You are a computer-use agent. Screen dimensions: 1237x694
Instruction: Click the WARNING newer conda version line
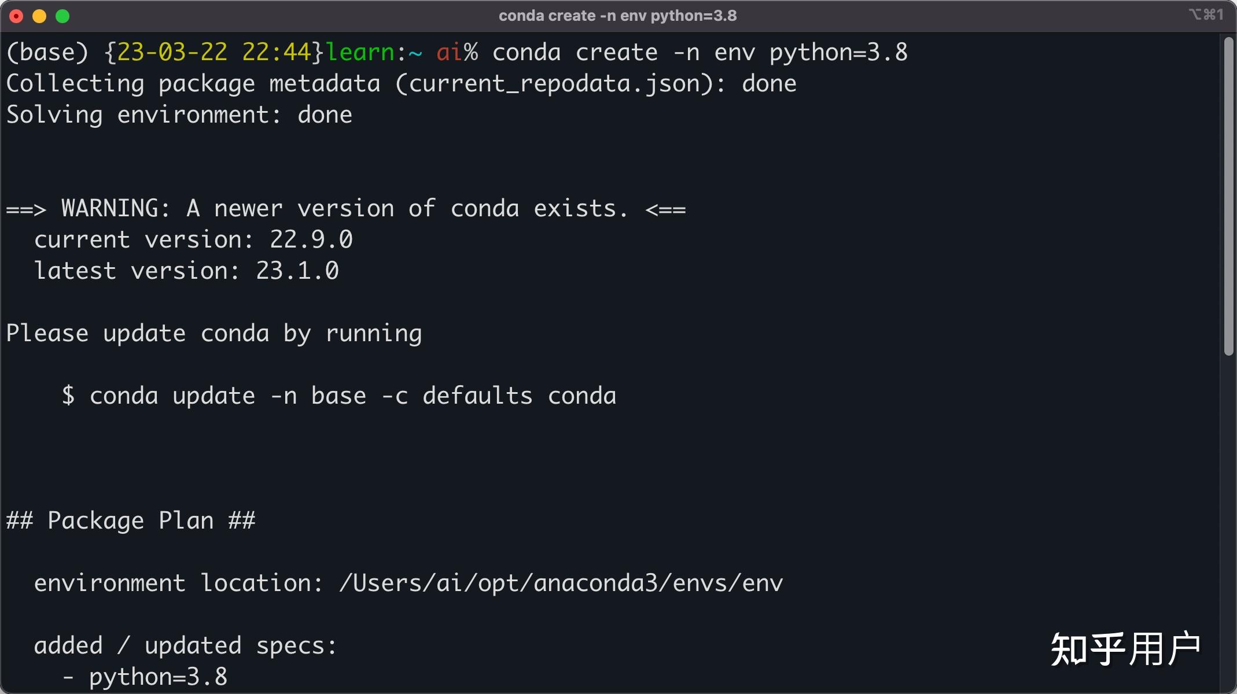point(345,209)
